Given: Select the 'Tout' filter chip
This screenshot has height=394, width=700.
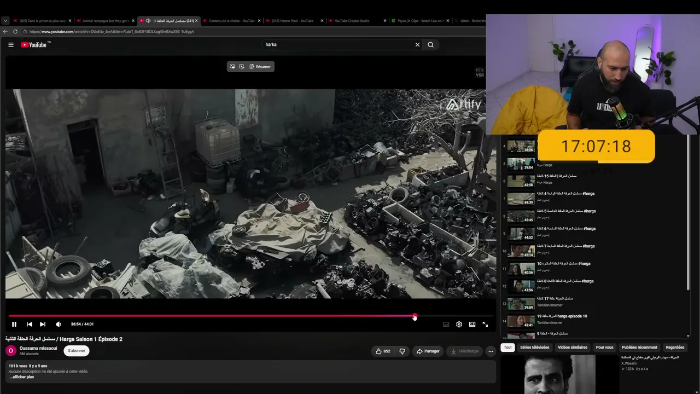Looking at the screenshot, I should click(x=507, y=347).
